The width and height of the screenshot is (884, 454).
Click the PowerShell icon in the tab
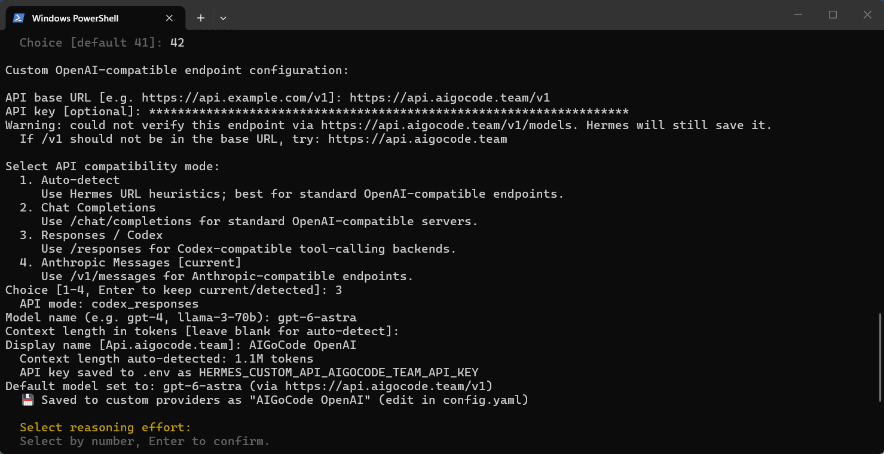click(x=19, y=18)
